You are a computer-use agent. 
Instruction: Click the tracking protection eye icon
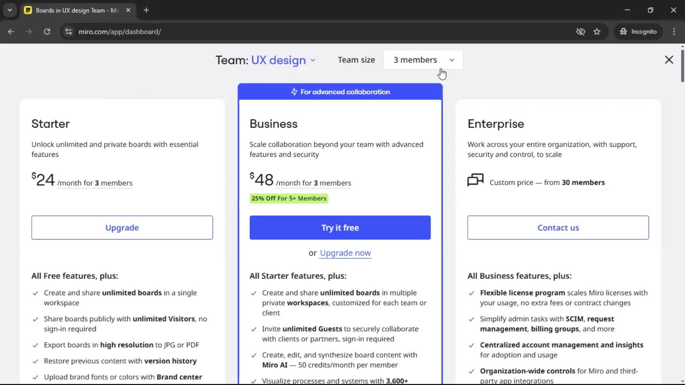580,32
